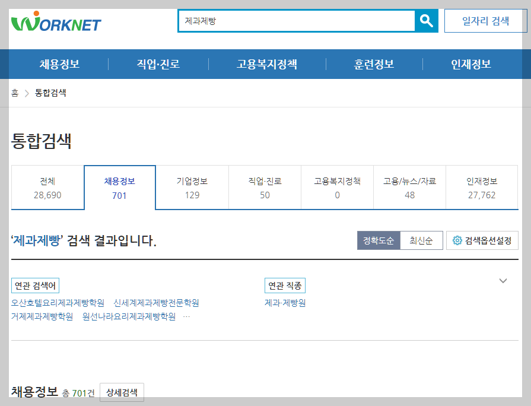The width and height of the screenshot is (531, 406).
Task: Select 정확도순 sorting option
Action: tap(379, 240)
